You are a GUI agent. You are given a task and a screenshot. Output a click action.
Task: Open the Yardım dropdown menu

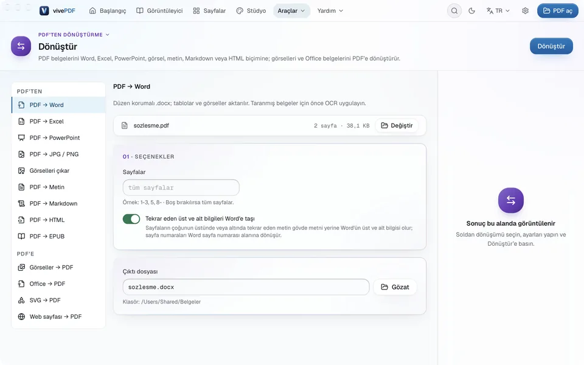(330, 11)
